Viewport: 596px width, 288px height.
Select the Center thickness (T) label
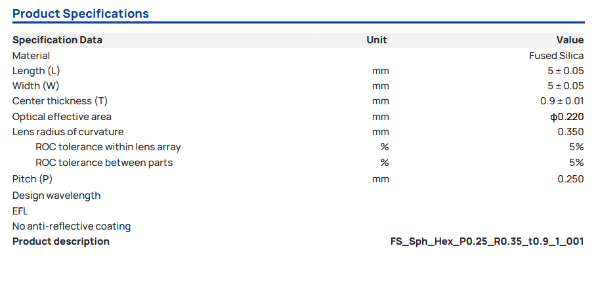click(x=60, y=101)
